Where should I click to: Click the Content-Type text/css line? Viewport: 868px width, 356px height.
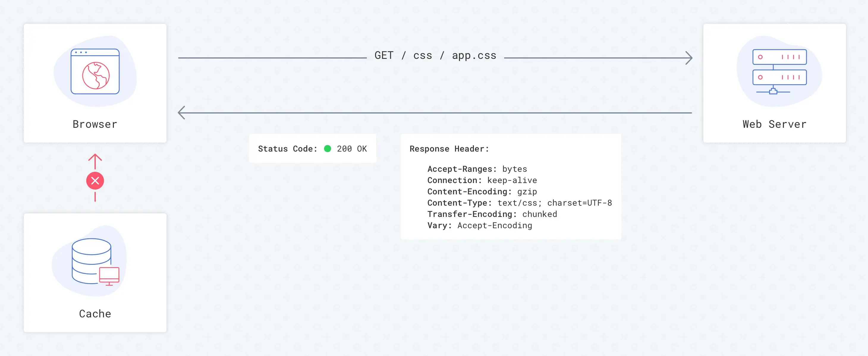pyautogui.click(x=519, y=203)
